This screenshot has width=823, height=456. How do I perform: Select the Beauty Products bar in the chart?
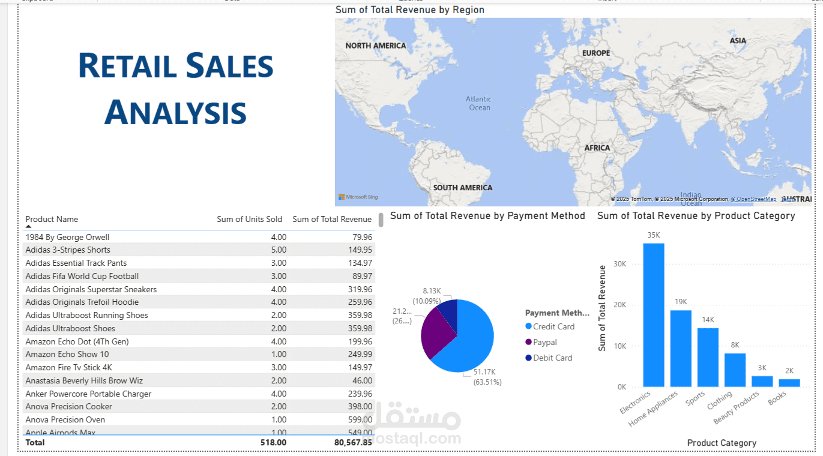(762, 381)
